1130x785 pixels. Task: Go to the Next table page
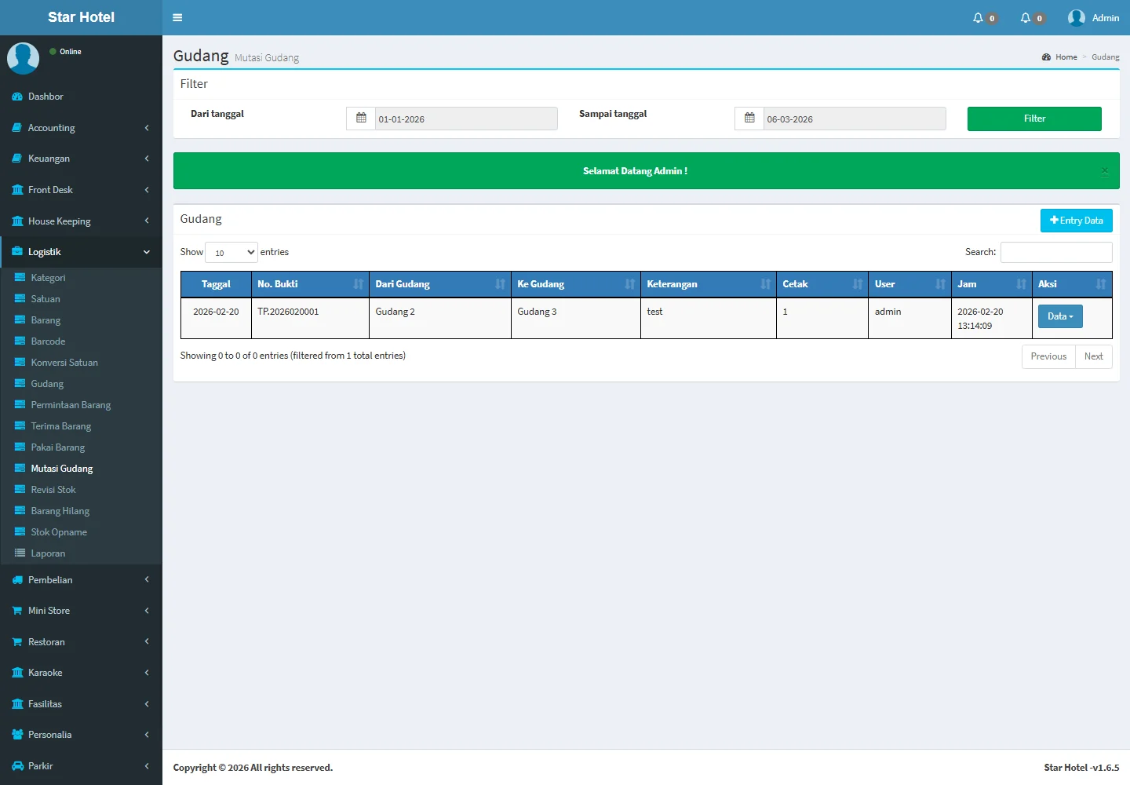(x=1093, y=356)
